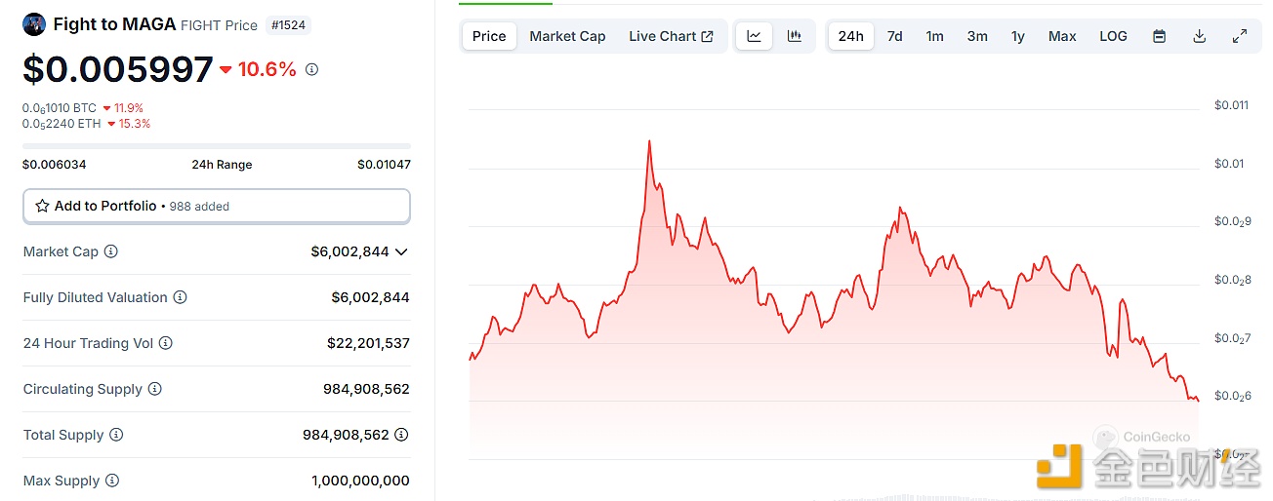Image resolution: width=1273 pixels, height=501 pixels.
Task: Switch to line chart view
Action: [755, 36]
